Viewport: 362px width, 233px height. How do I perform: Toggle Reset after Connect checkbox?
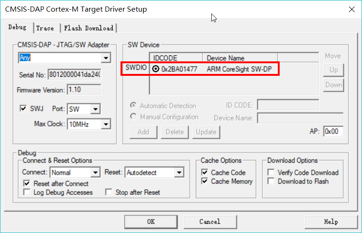pyautogui.click(x=27, y=183)
